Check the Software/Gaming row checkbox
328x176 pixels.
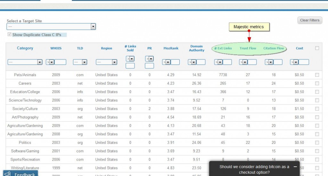pos(317,151)
